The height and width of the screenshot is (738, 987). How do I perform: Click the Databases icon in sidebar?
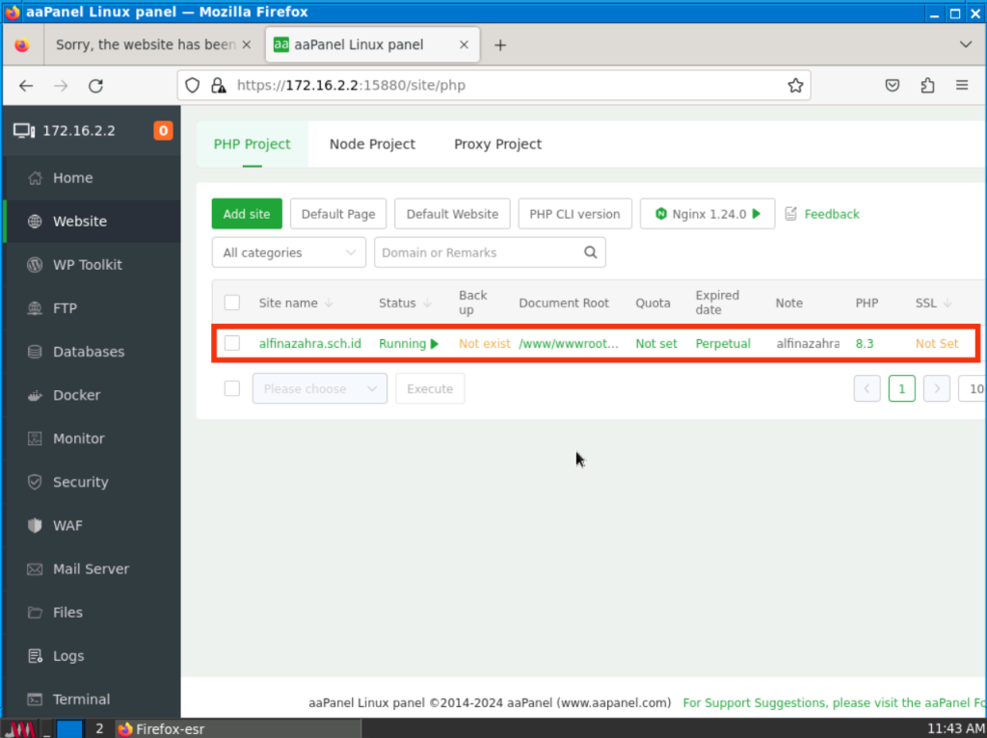pyautogui.click(x=36, y=352)
